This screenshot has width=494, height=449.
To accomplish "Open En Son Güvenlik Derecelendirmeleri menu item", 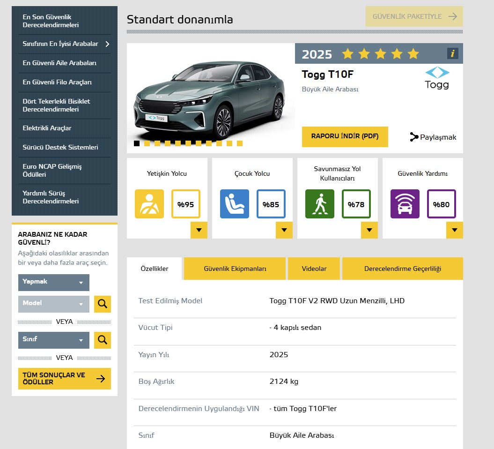I will tap(65, 21).
